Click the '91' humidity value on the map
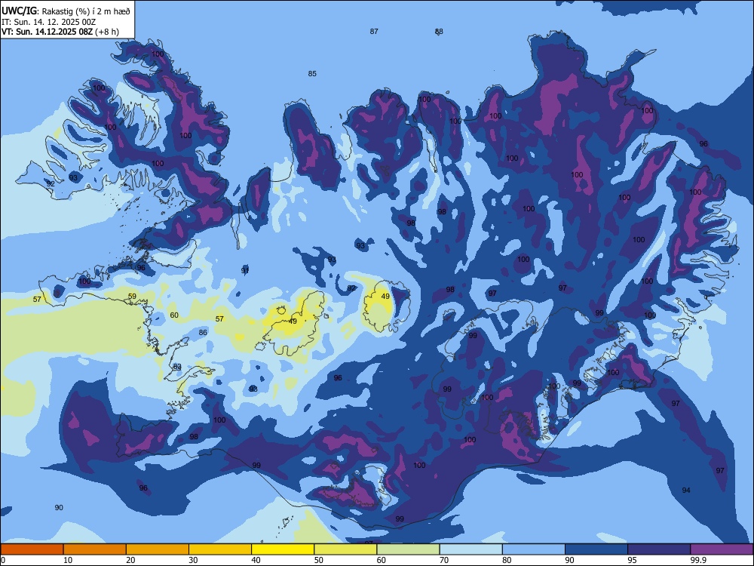 point(245,270)
